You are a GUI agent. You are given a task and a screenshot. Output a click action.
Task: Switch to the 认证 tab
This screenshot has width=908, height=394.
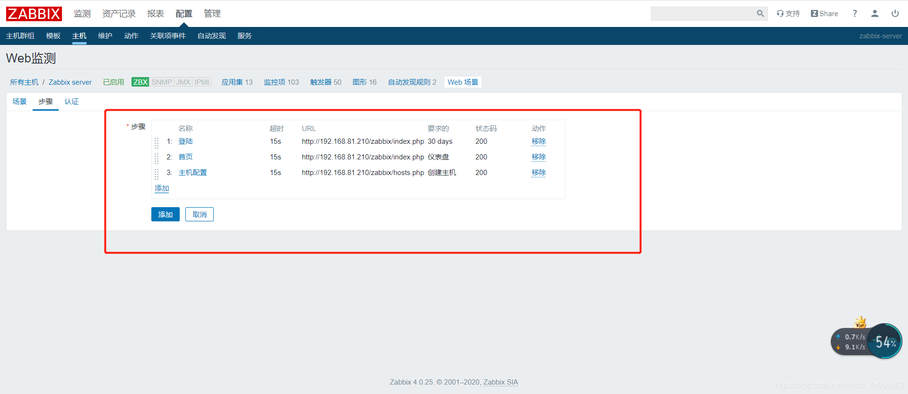[71, 102]
